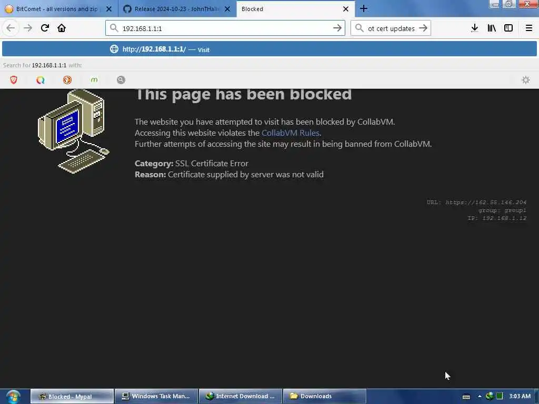Click the green Task Manager CPU tray icon

(500, 397)
